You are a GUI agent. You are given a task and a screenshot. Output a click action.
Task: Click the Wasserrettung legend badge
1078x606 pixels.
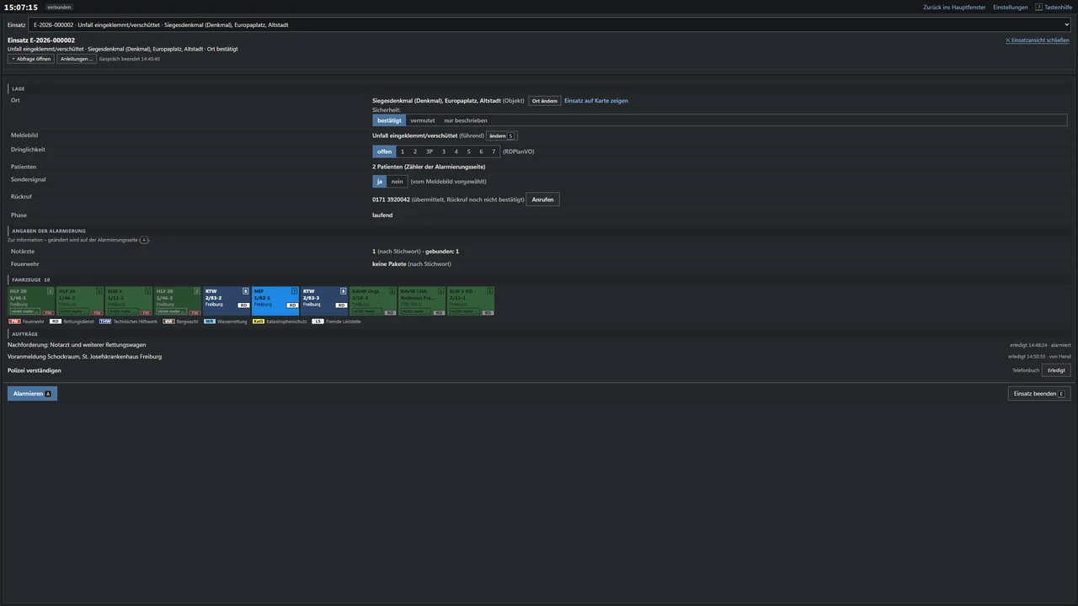click(x=209, y=322)
